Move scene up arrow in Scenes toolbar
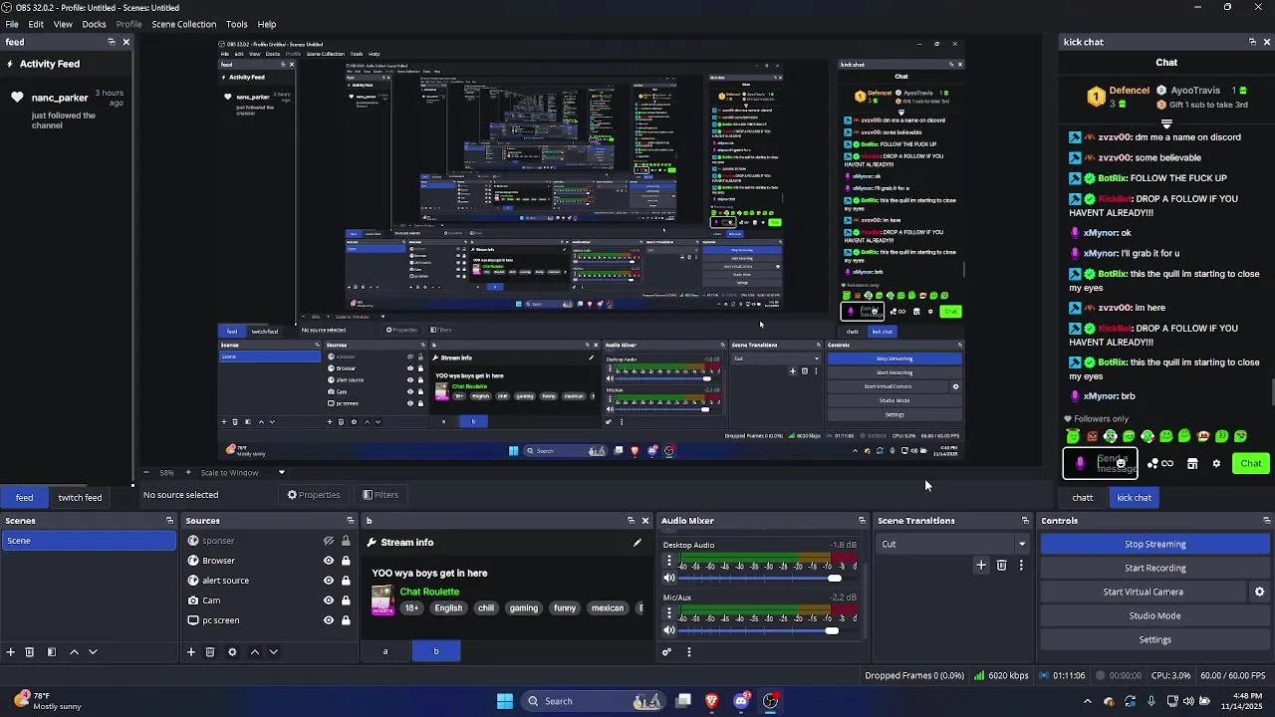Image resolution: width=1275 pixels, height=717 pixels. pos(74,652)
